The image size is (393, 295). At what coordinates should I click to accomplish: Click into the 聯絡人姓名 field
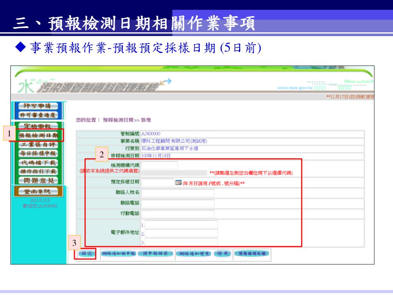178,193
